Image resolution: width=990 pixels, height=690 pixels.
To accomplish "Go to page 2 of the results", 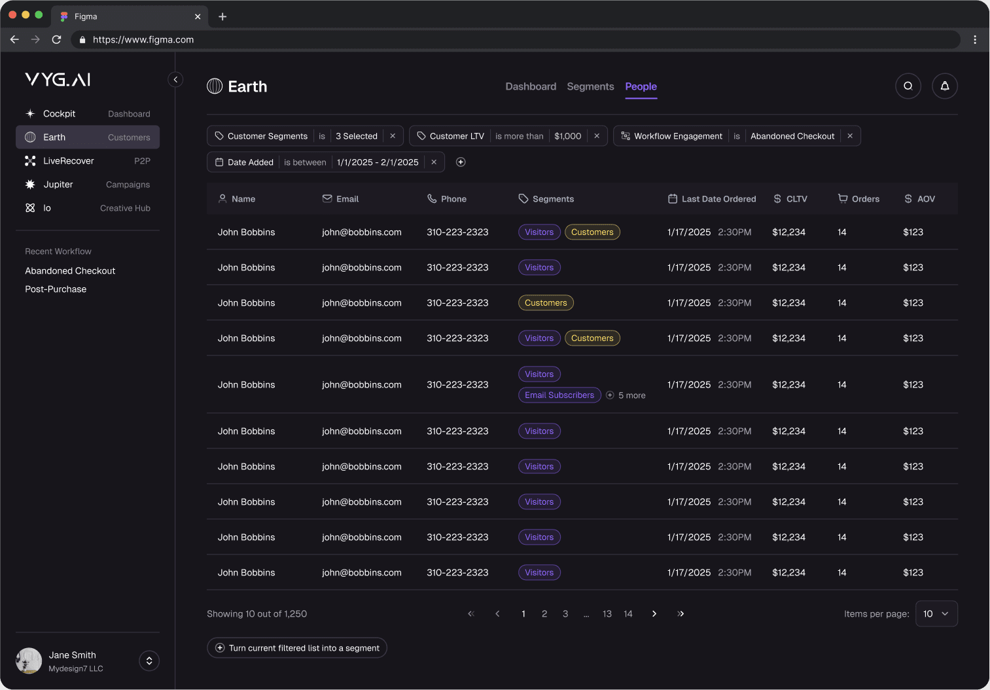I will [x=544, y=613].
